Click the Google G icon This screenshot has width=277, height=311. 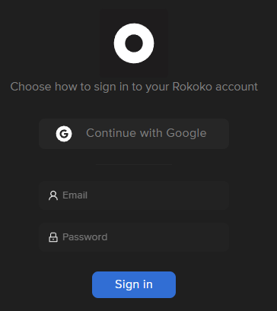[64, 134]
